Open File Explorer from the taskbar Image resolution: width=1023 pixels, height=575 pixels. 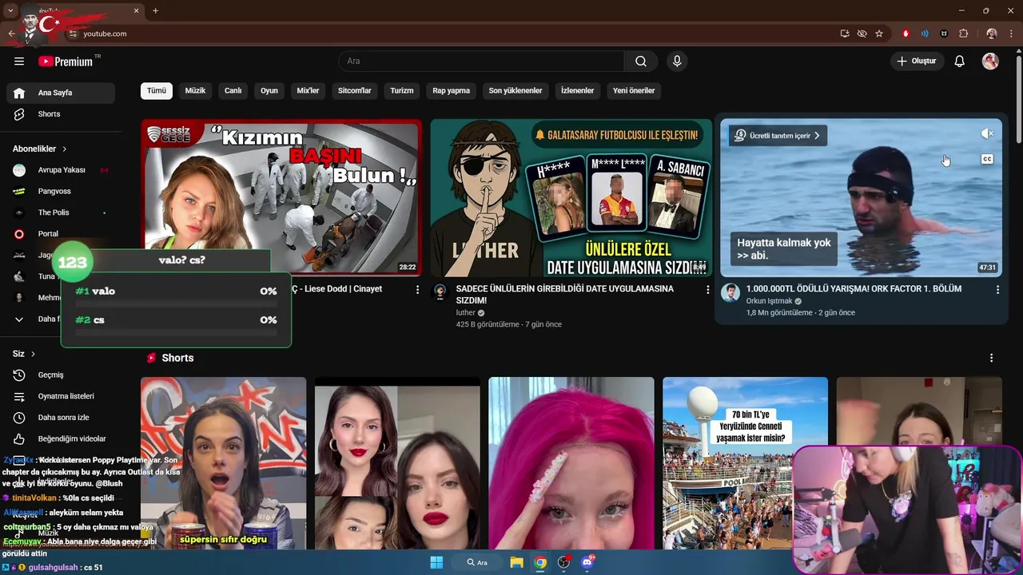tap(516, 562)
